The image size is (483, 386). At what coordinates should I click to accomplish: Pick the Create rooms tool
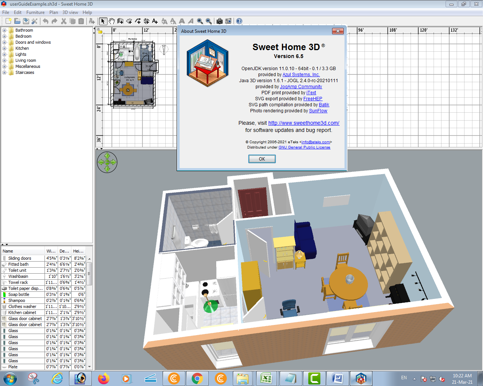point(129,21)
